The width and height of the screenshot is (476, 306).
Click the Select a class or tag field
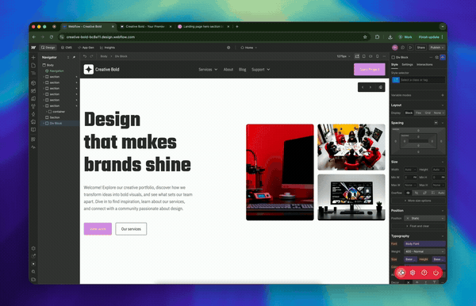[422, 80]
